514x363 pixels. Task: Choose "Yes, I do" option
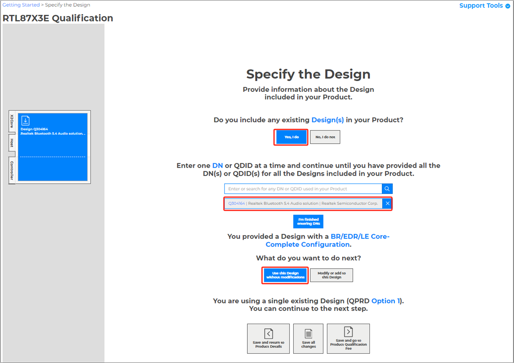pos(292,137)
